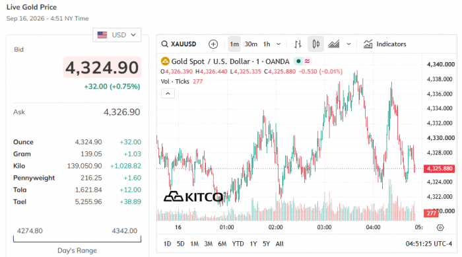Switch to the bars chart style icon
Screen dimensions: 462x257
point(298,44)
